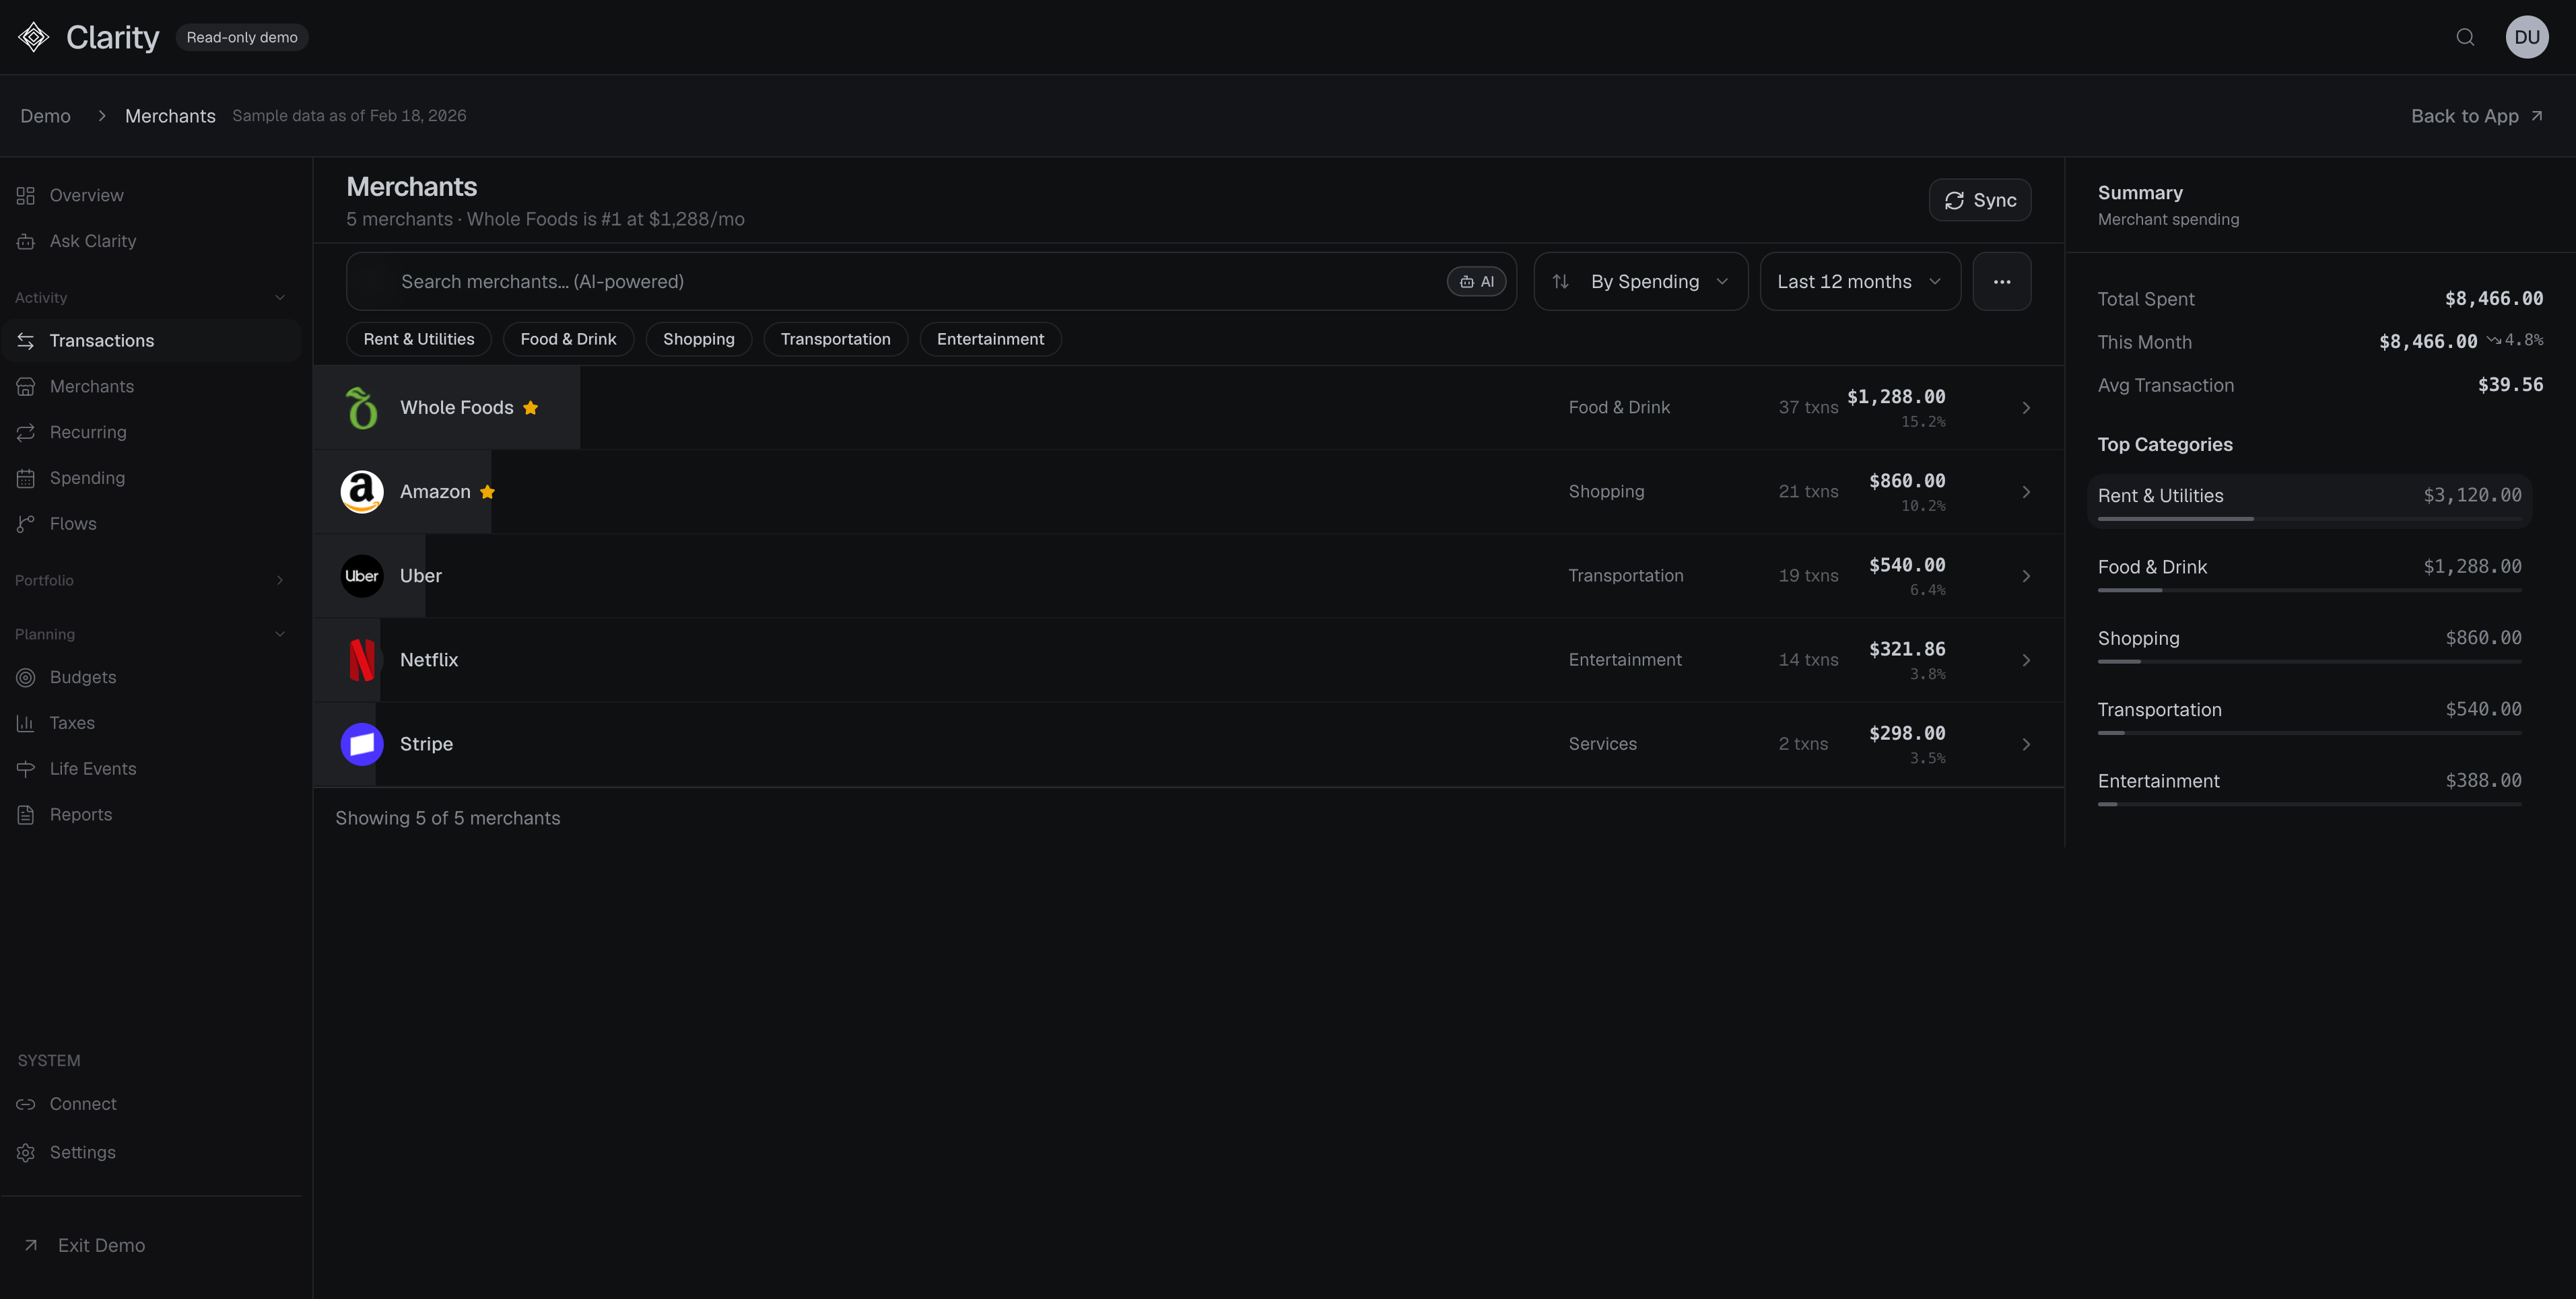This screenshot has width=2576, height=1299.
Task: Click the Spending calendar icon
Action: (x=26, y=478)
